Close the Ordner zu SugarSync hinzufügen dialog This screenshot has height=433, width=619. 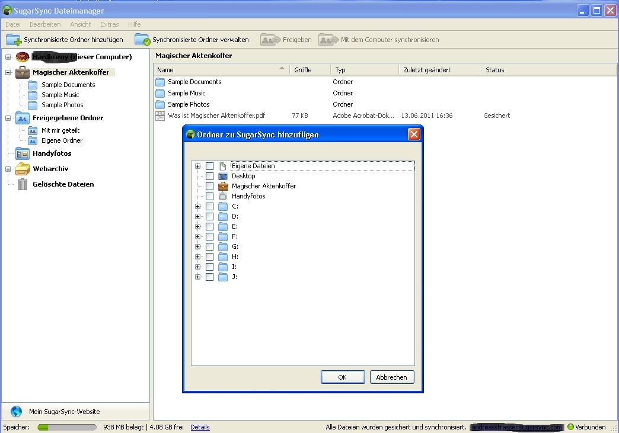pos(414,134)
